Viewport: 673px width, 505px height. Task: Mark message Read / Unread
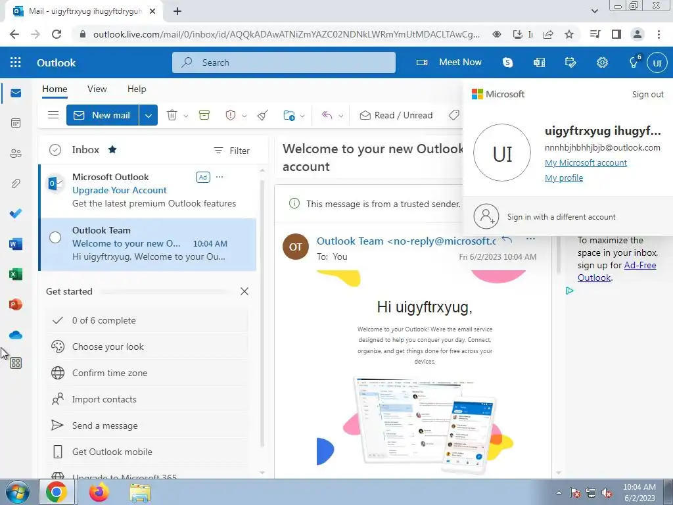point(396,115)
